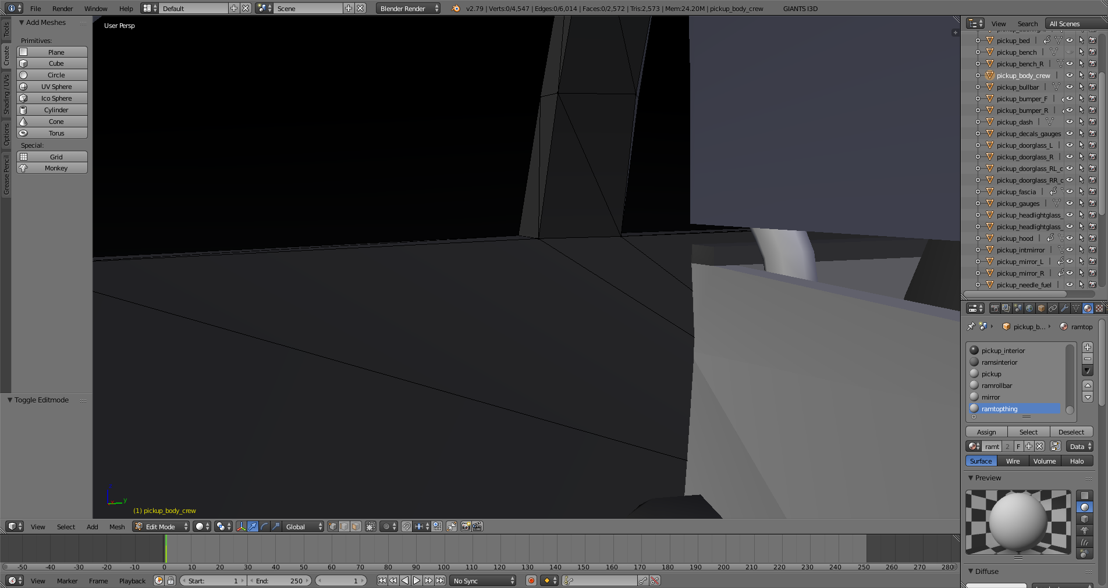Toggle visibility eye for pickup_dash

click(x=1070, y=122)
